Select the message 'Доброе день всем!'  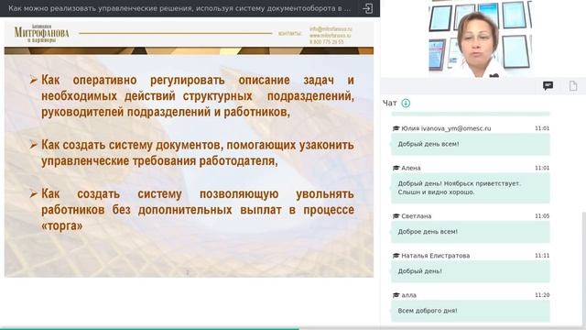click(x=470, y=232)
